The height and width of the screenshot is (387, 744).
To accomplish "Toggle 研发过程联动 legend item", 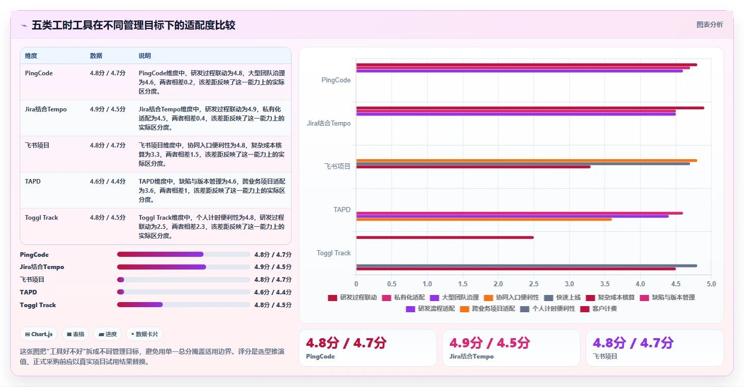I will pyautogui.click(x=352, y=297).
